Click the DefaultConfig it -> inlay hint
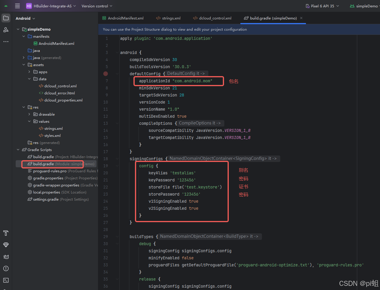380x290 pixels. click(186, 73)
